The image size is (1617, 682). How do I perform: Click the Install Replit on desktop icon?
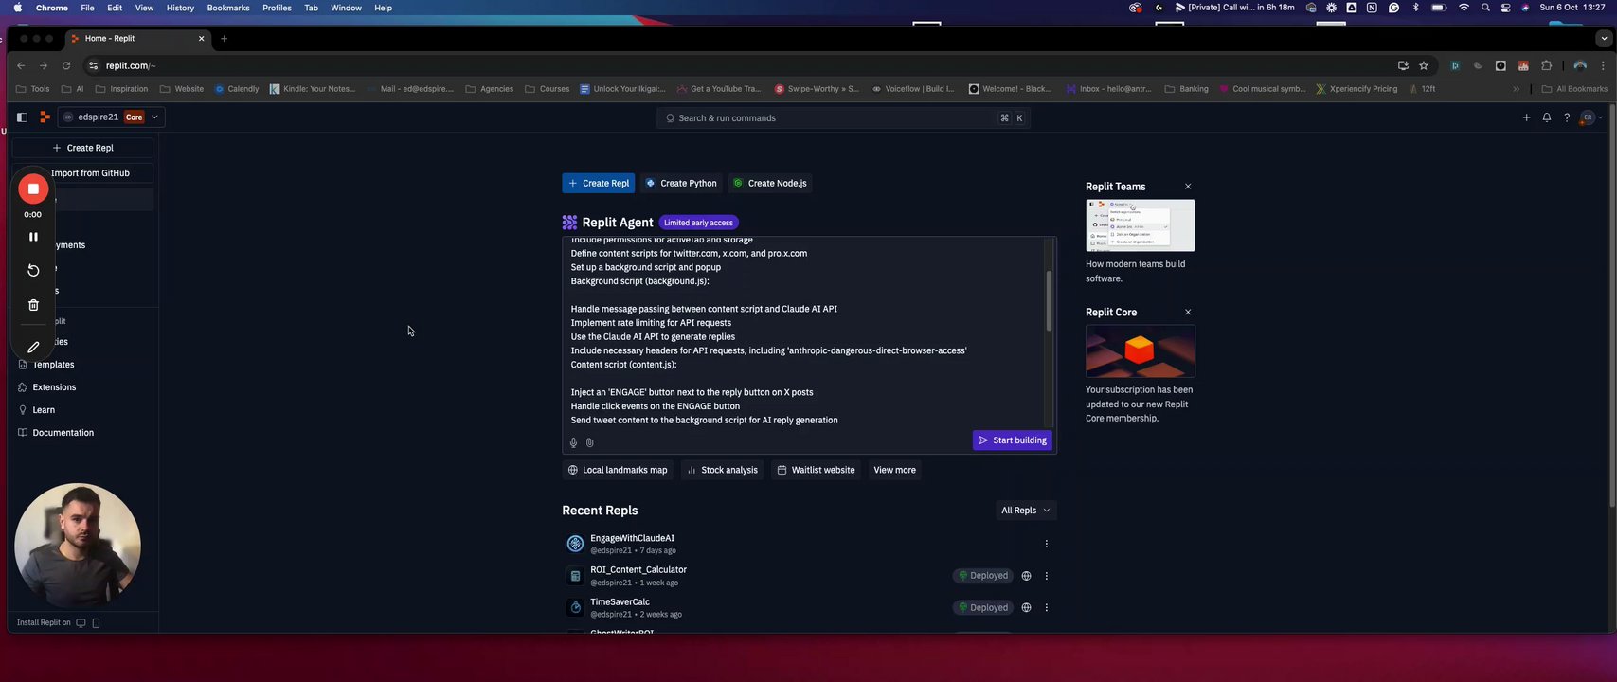click(81, 623)
